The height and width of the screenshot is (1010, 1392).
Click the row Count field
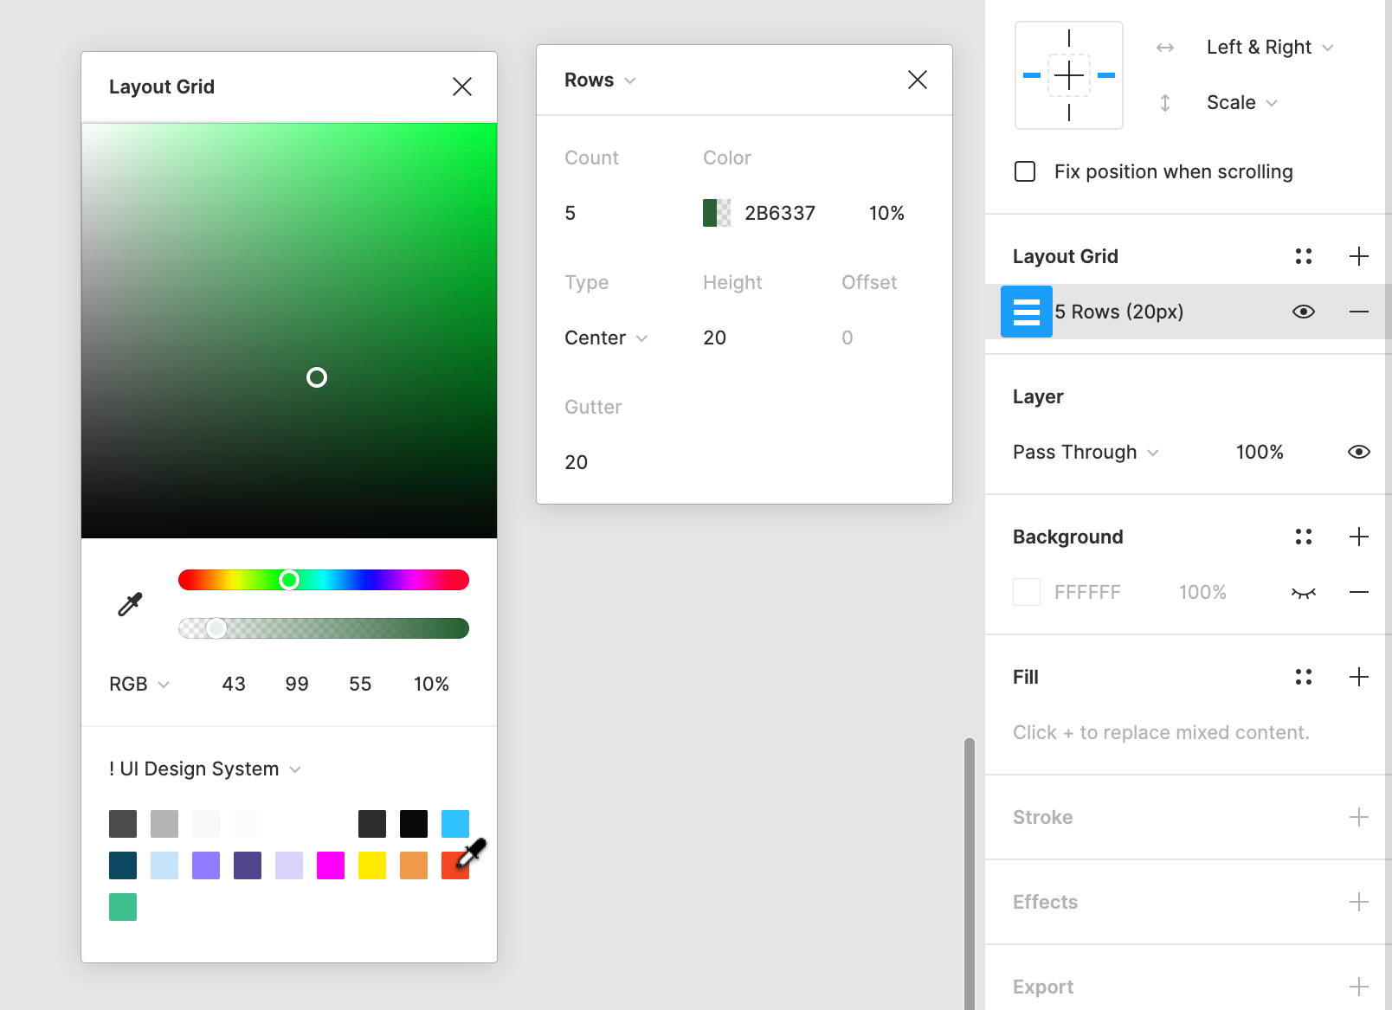(570, 213)
